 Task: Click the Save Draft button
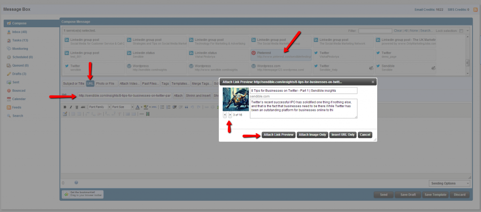point(408,195)
